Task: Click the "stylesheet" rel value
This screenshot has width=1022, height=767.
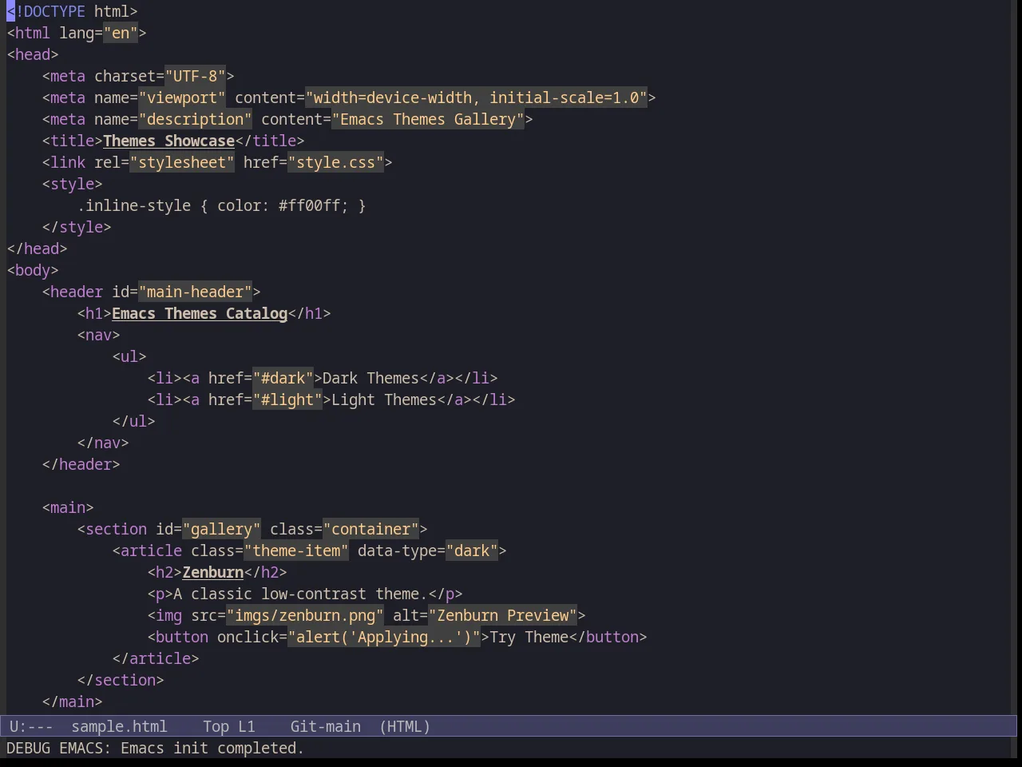Action: [182, 162]
